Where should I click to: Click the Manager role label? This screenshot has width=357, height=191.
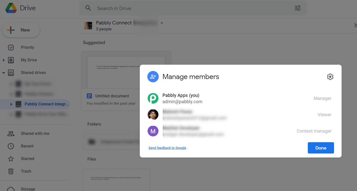point(322,98)
